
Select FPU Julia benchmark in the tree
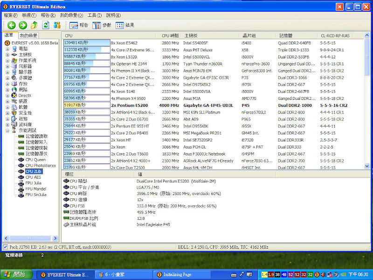33,183
